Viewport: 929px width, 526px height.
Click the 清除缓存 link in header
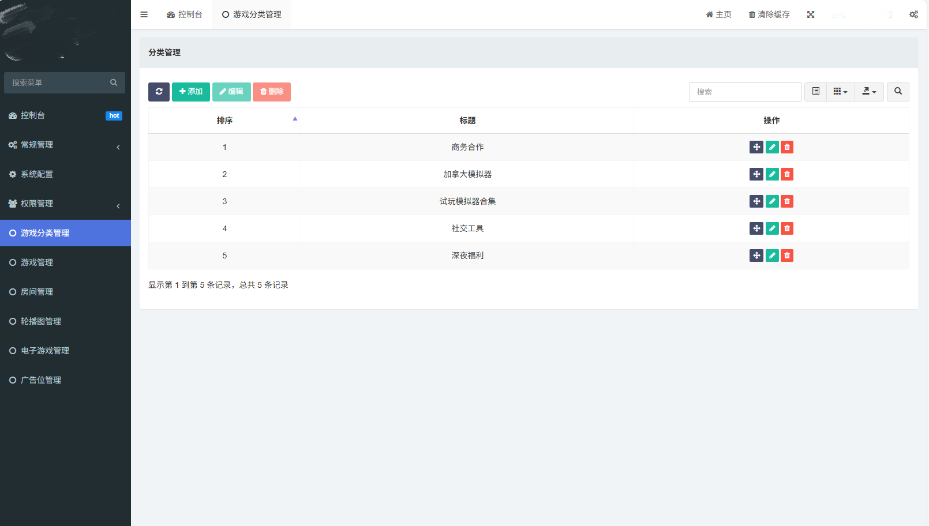point(769,14)
